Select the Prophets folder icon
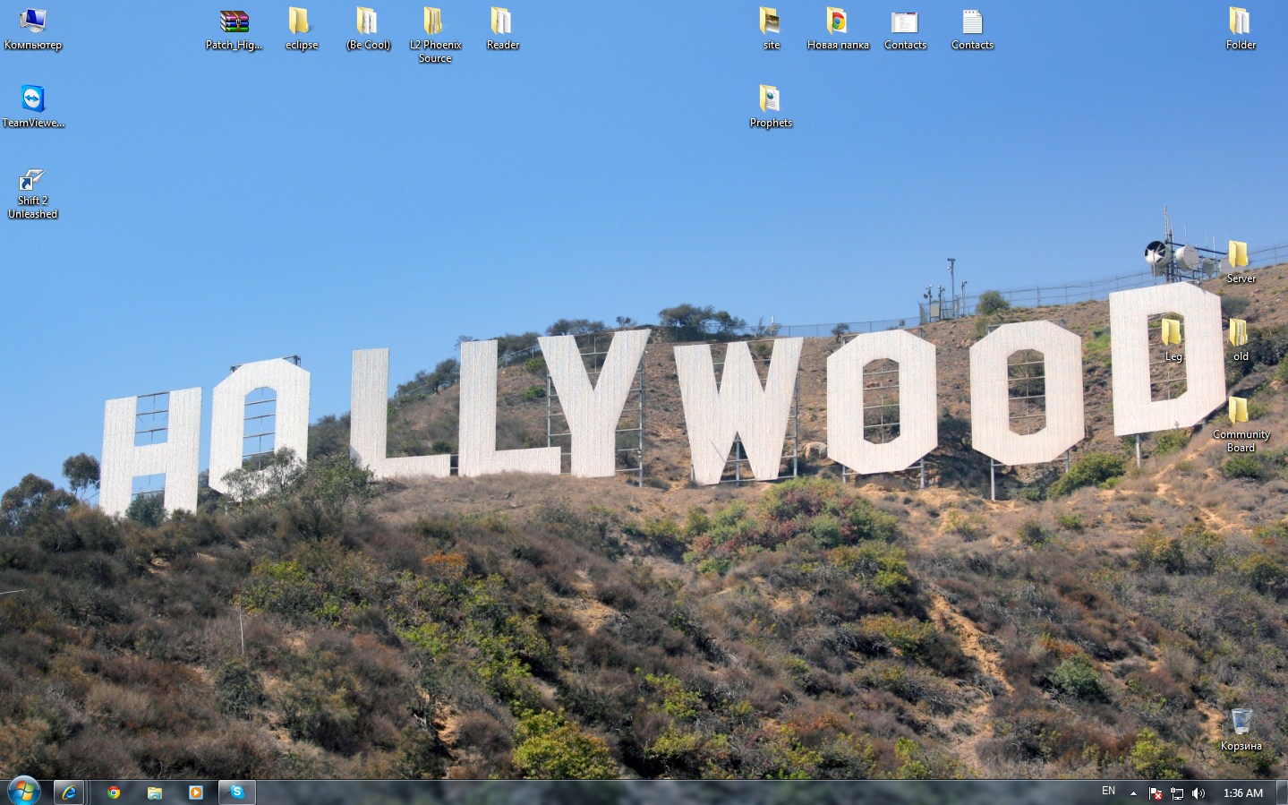The height and width of the screenshot is (805, 1288). [771, 107]
